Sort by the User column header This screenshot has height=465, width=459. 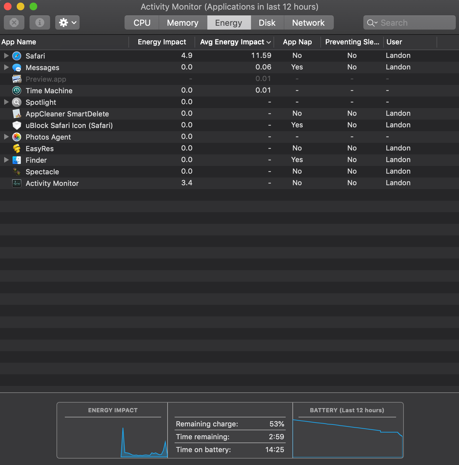[x=410, y=42]
